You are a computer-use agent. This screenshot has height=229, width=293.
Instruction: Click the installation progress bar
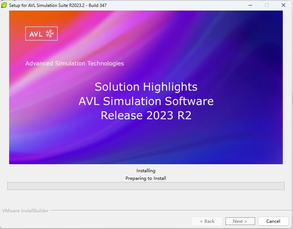(146, 186)
